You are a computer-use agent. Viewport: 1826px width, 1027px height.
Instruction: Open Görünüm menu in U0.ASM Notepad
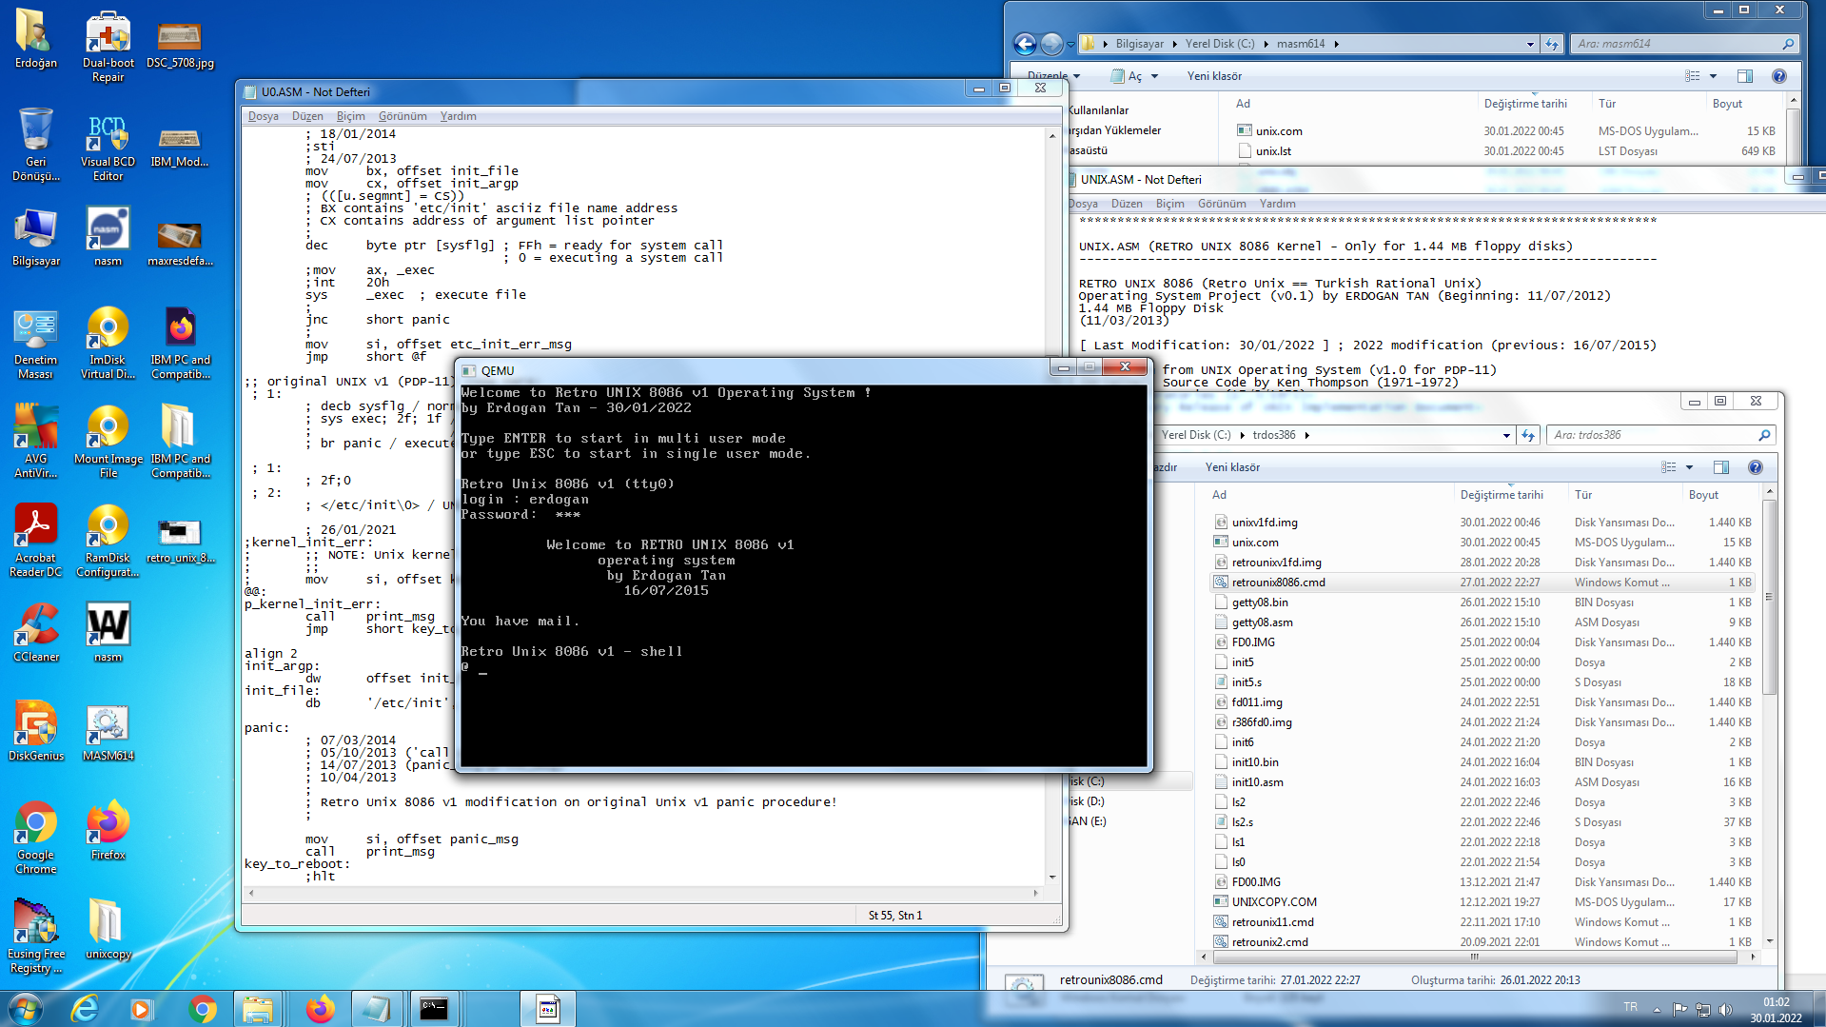coord(403,116)
